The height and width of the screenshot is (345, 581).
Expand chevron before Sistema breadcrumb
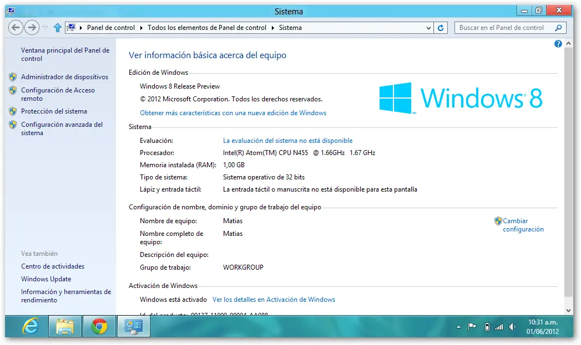[x=272, y=28]
